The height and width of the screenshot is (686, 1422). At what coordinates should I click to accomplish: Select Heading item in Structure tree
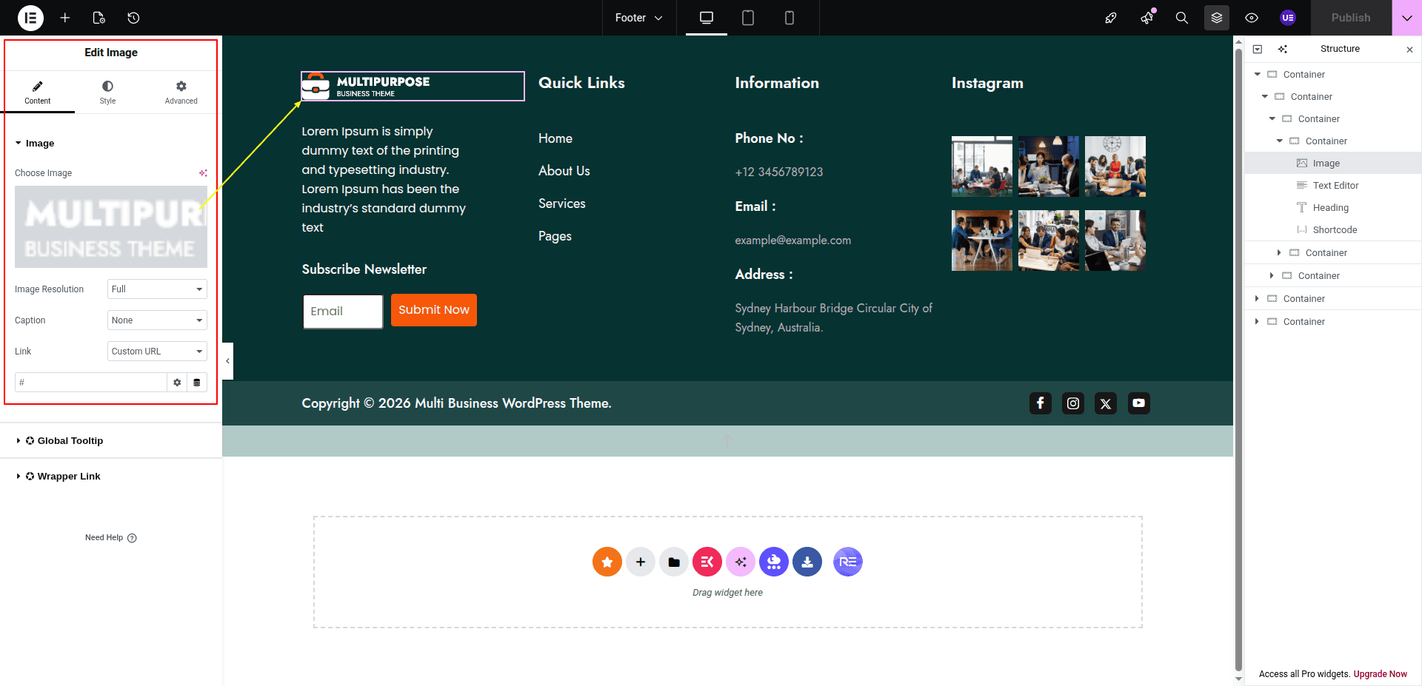point(1333,208)
